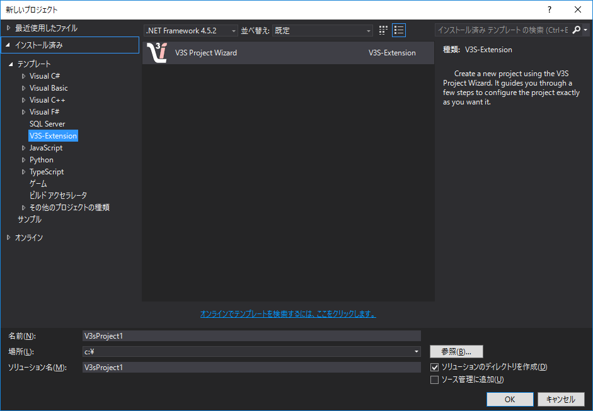Expand the オンライン section

(x=9, y=238)
